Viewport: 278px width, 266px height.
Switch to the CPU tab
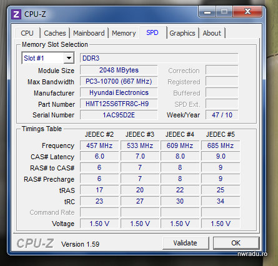point(27,33)
